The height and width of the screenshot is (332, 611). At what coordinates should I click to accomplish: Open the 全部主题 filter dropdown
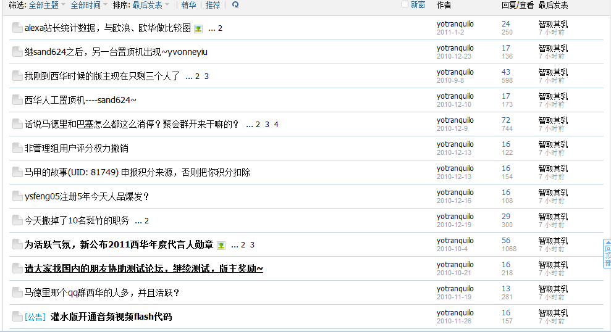point(47,5)
